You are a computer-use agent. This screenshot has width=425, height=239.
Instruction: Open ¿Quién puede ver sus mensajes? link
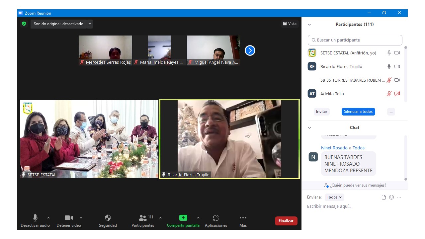(x=355, y=185)
